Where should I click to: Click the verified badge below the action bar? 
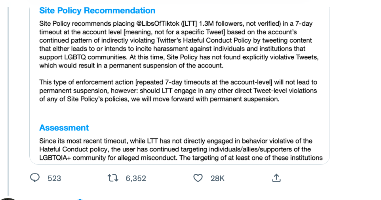tap(80, 199)
